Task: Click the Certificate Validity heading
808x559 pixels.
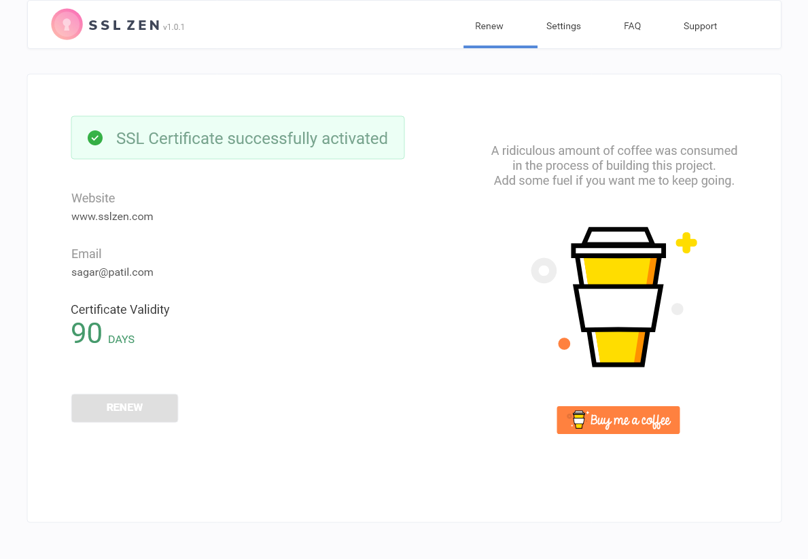Action: (120, 309)
